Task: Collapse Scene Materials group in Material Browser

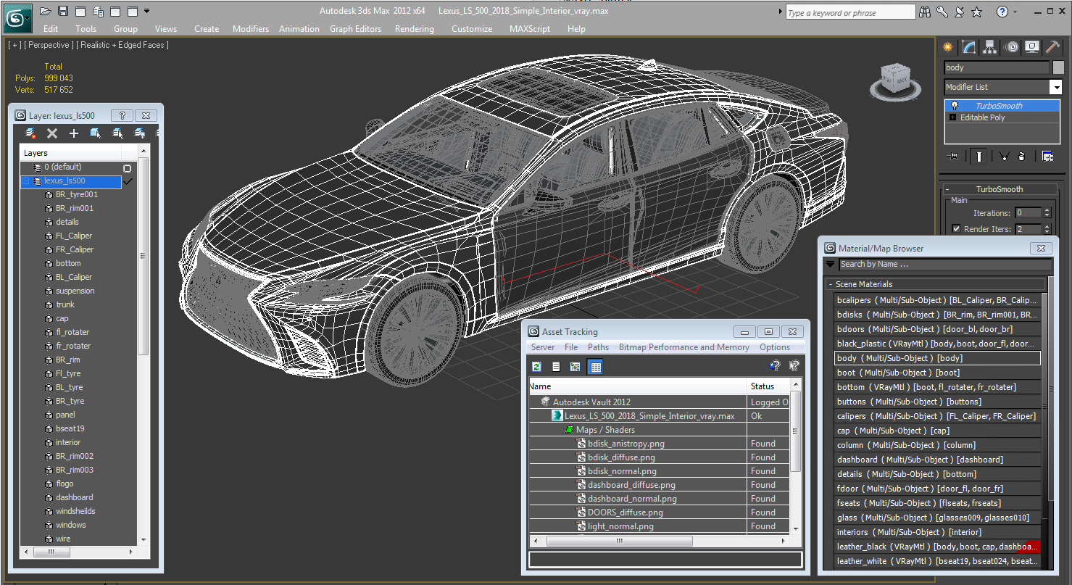Action: (831, 285)
